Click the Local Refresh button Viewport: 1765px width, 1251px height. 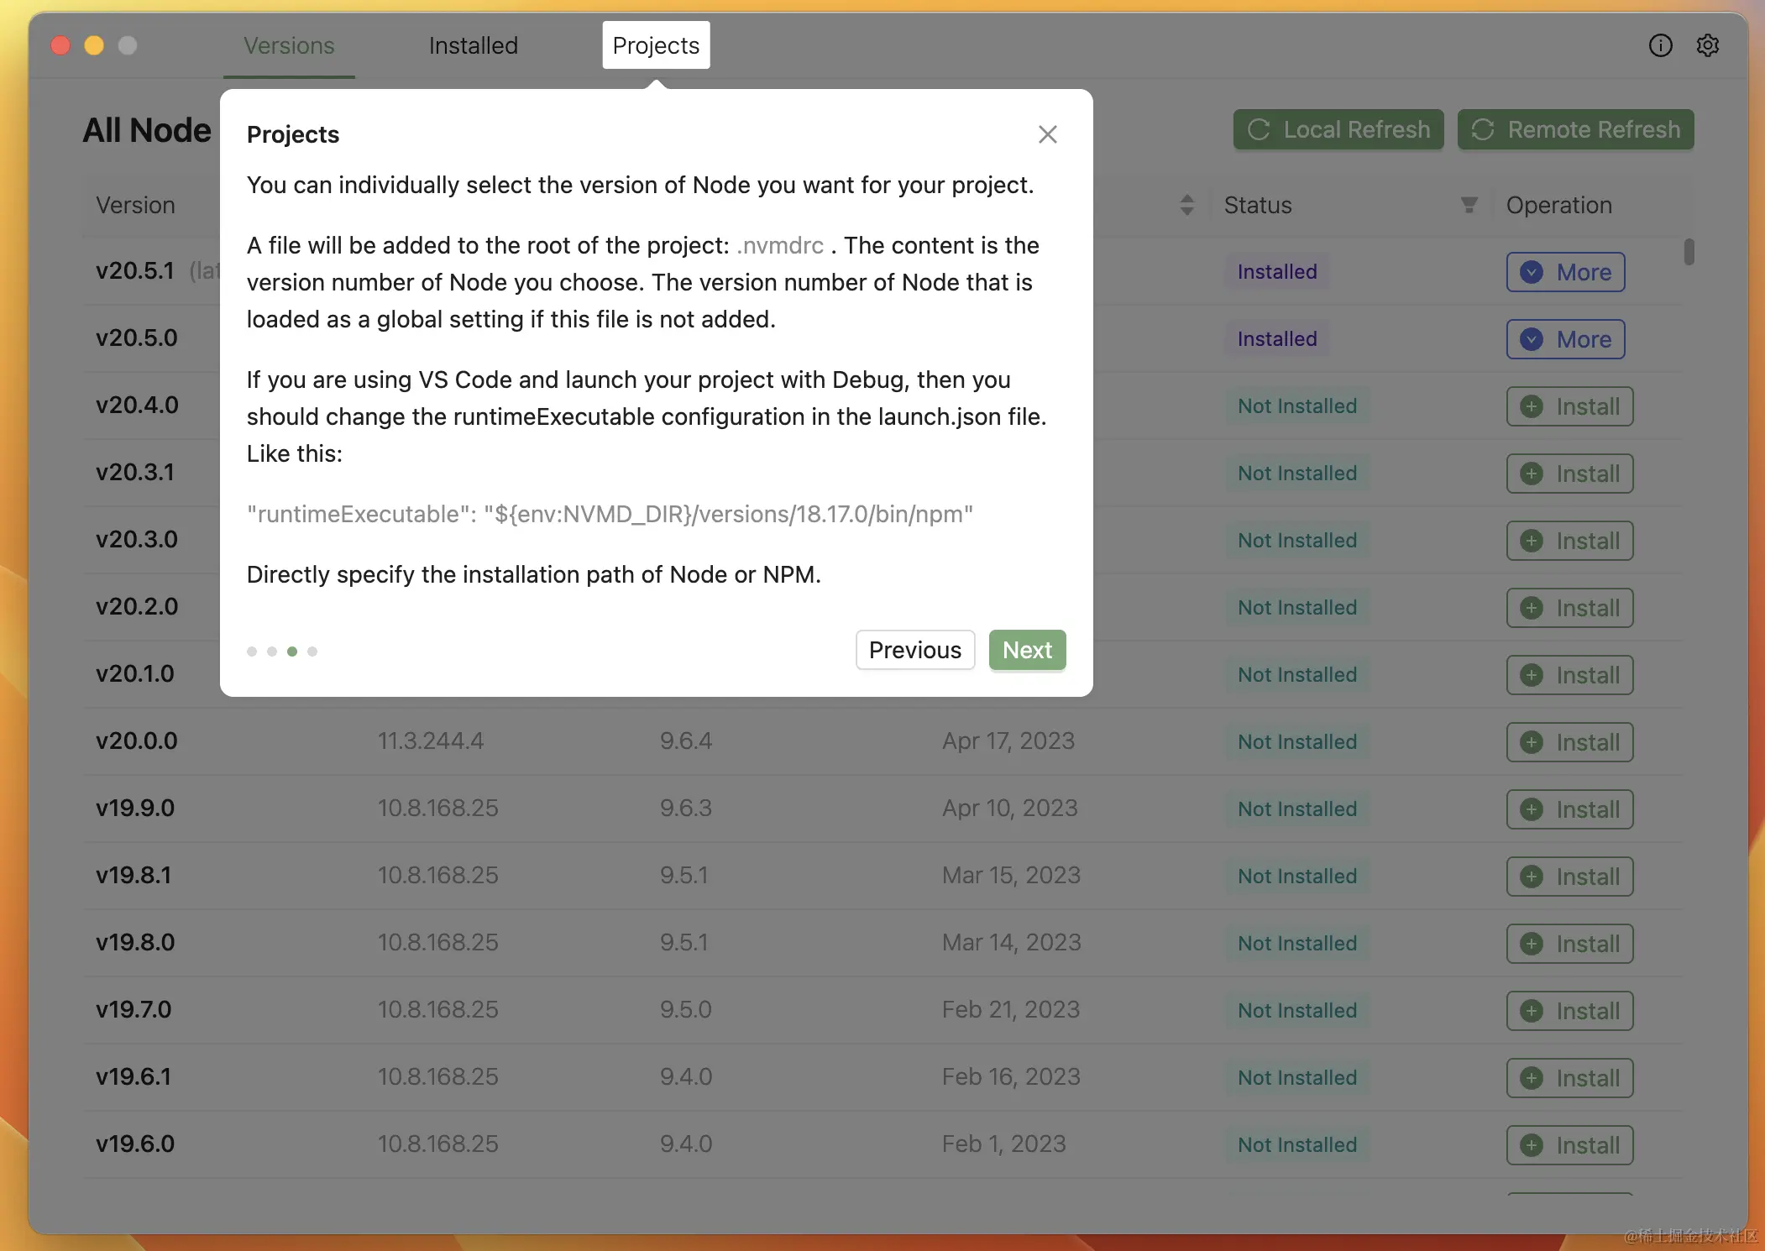coord(1338,129)
